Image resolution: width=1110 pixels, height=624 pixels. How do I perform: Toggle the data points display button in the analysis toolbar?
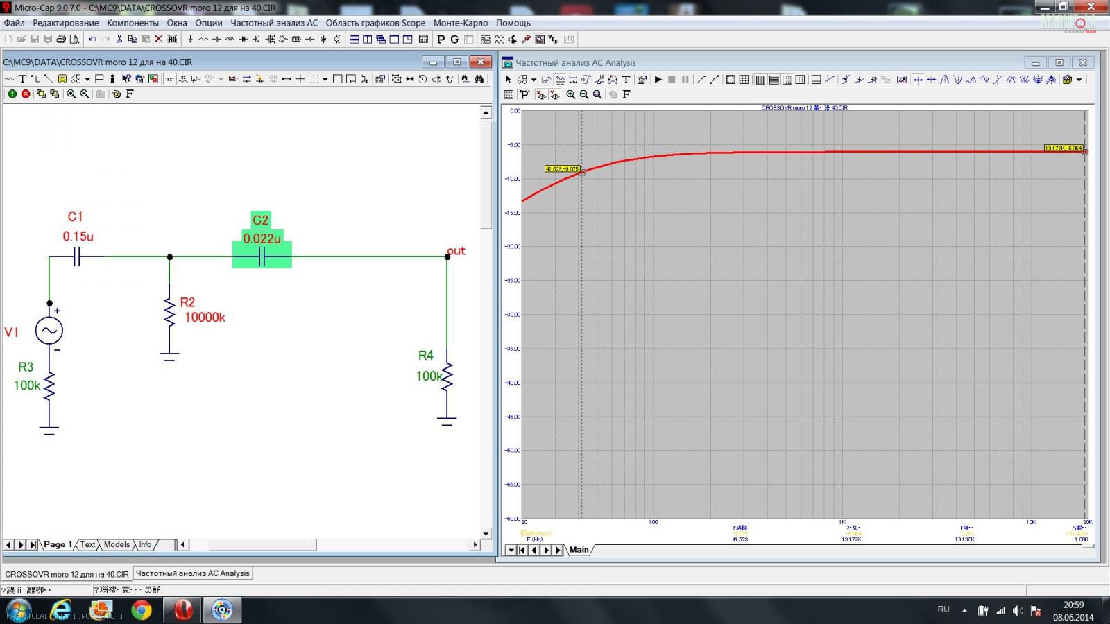[x=714, y=80]
